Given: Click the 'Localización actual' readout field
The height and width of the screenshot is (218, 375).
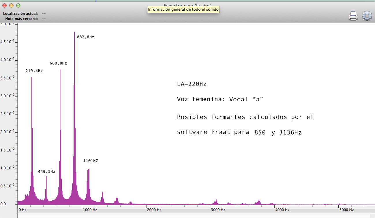Looking at the screenshot, I should click(x=44, y=14).
